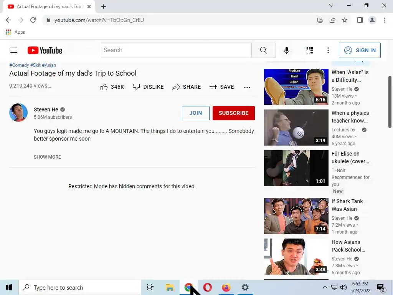Toggle Chrome side panel
393x295 pixels.
[360, 20]
